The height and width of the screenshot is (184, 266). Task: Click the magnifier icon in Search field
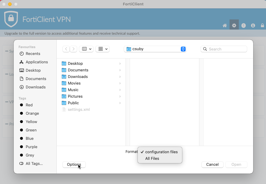[x=205, y=49]
